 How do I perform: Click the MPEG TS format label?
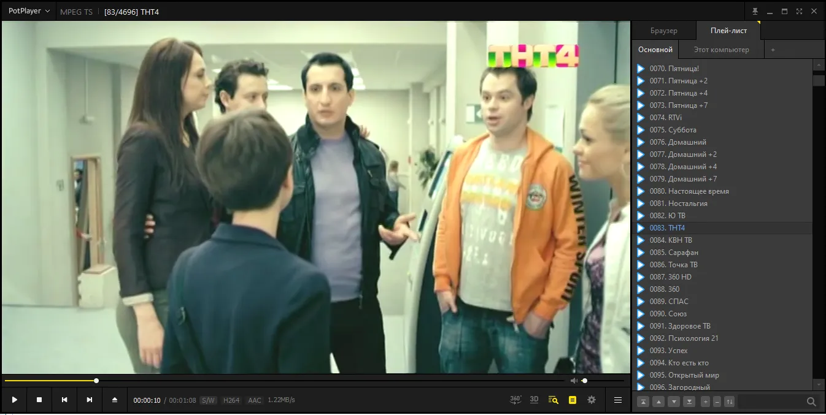tap(77, 12)
